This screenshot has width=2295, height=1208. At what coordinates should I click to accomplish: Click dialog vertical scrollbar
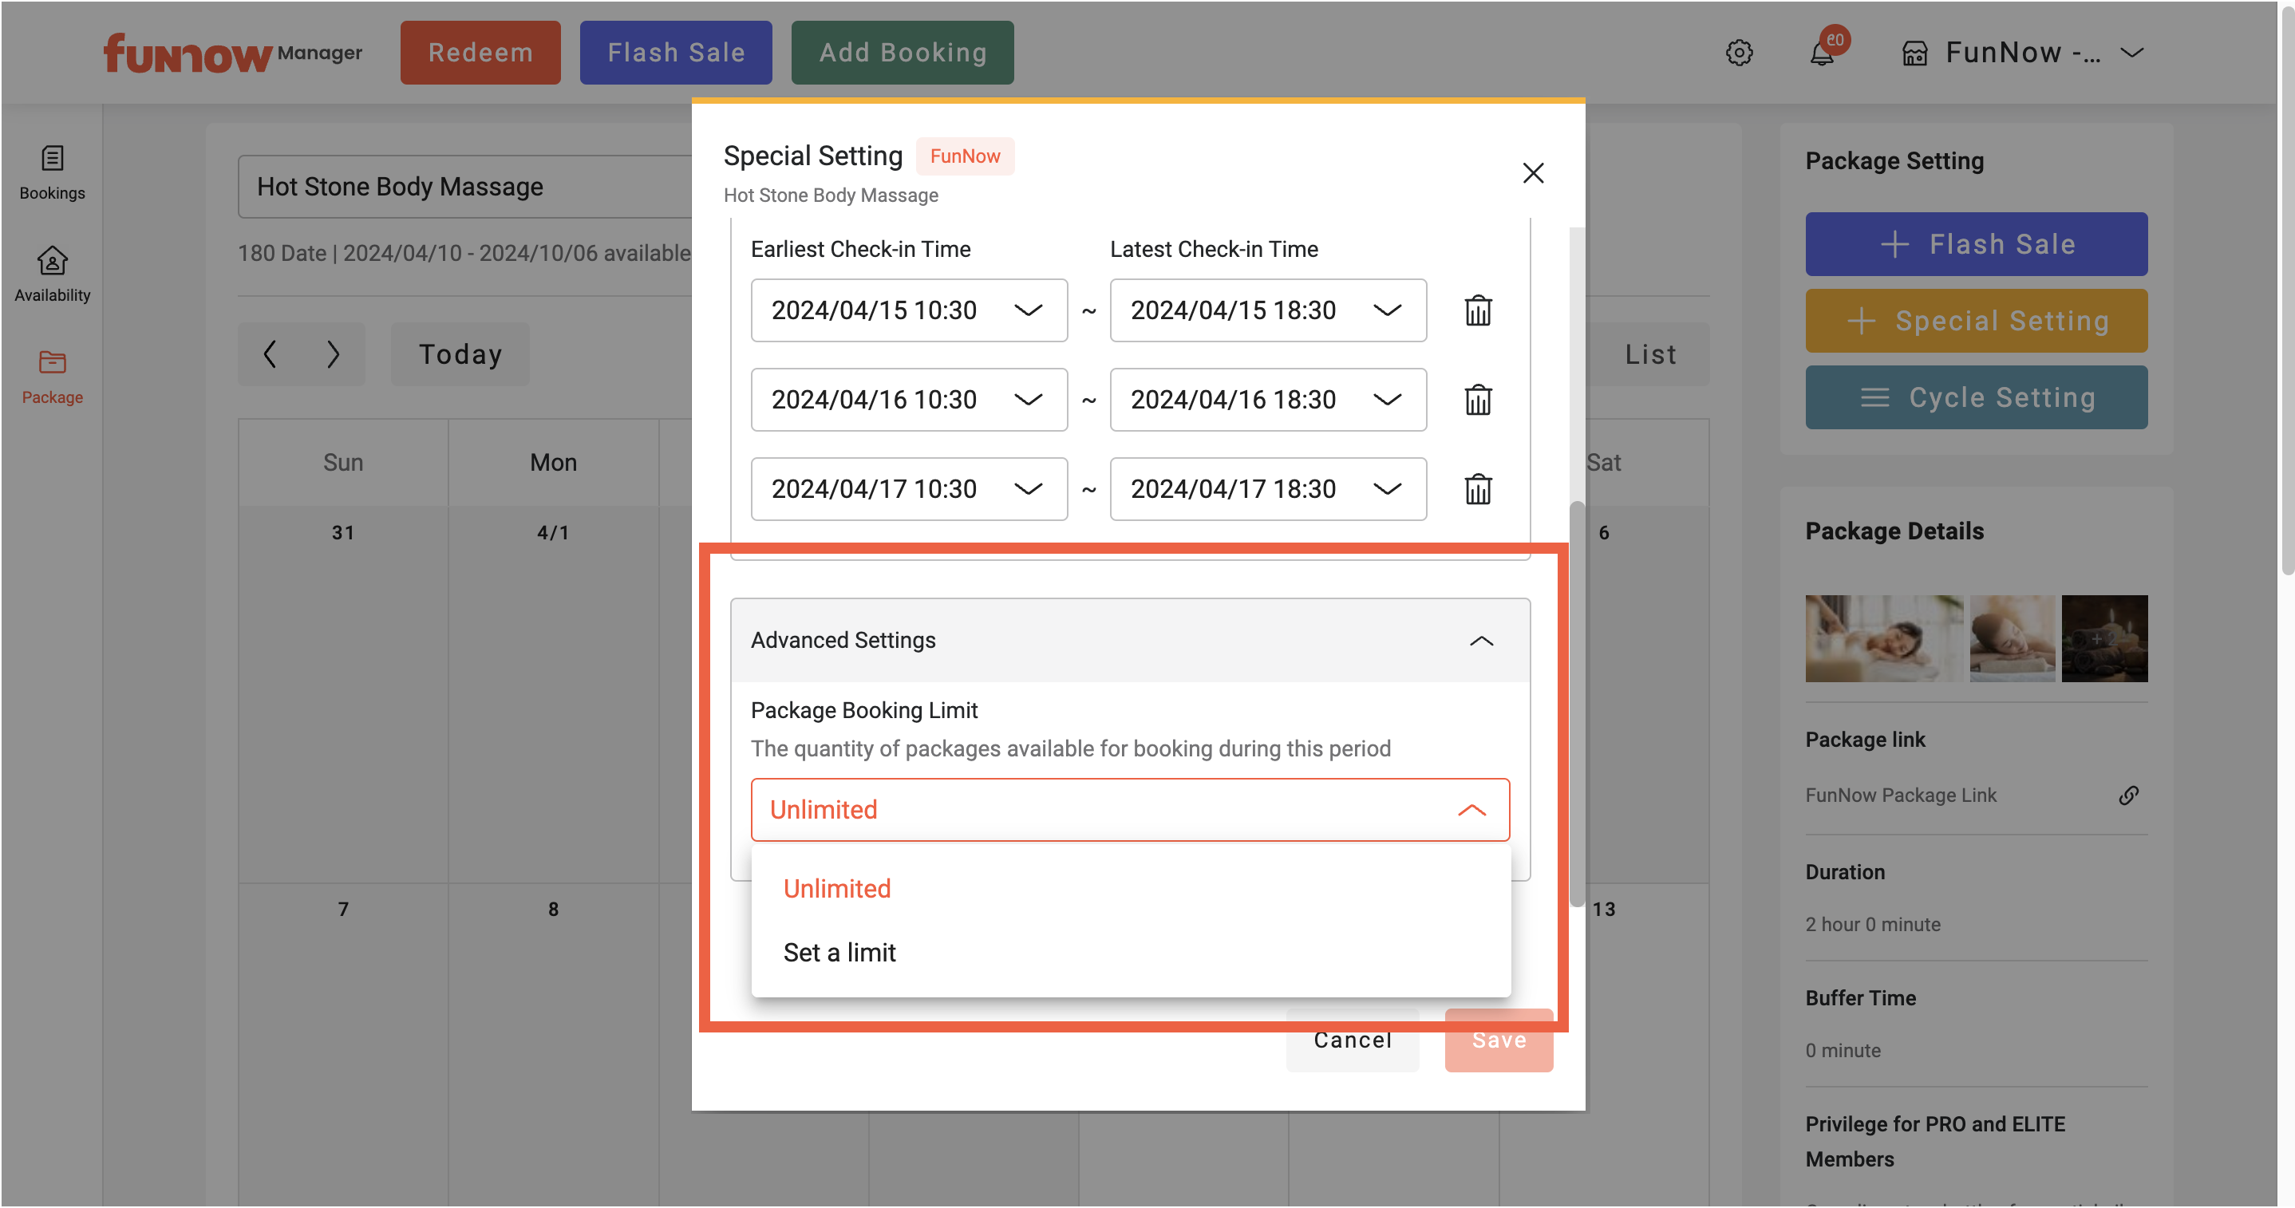click(1576, 704)
